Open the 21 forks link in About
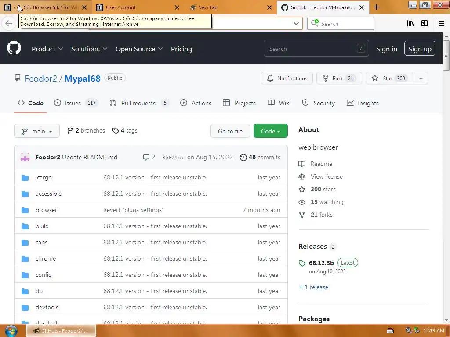 (316, 215)
